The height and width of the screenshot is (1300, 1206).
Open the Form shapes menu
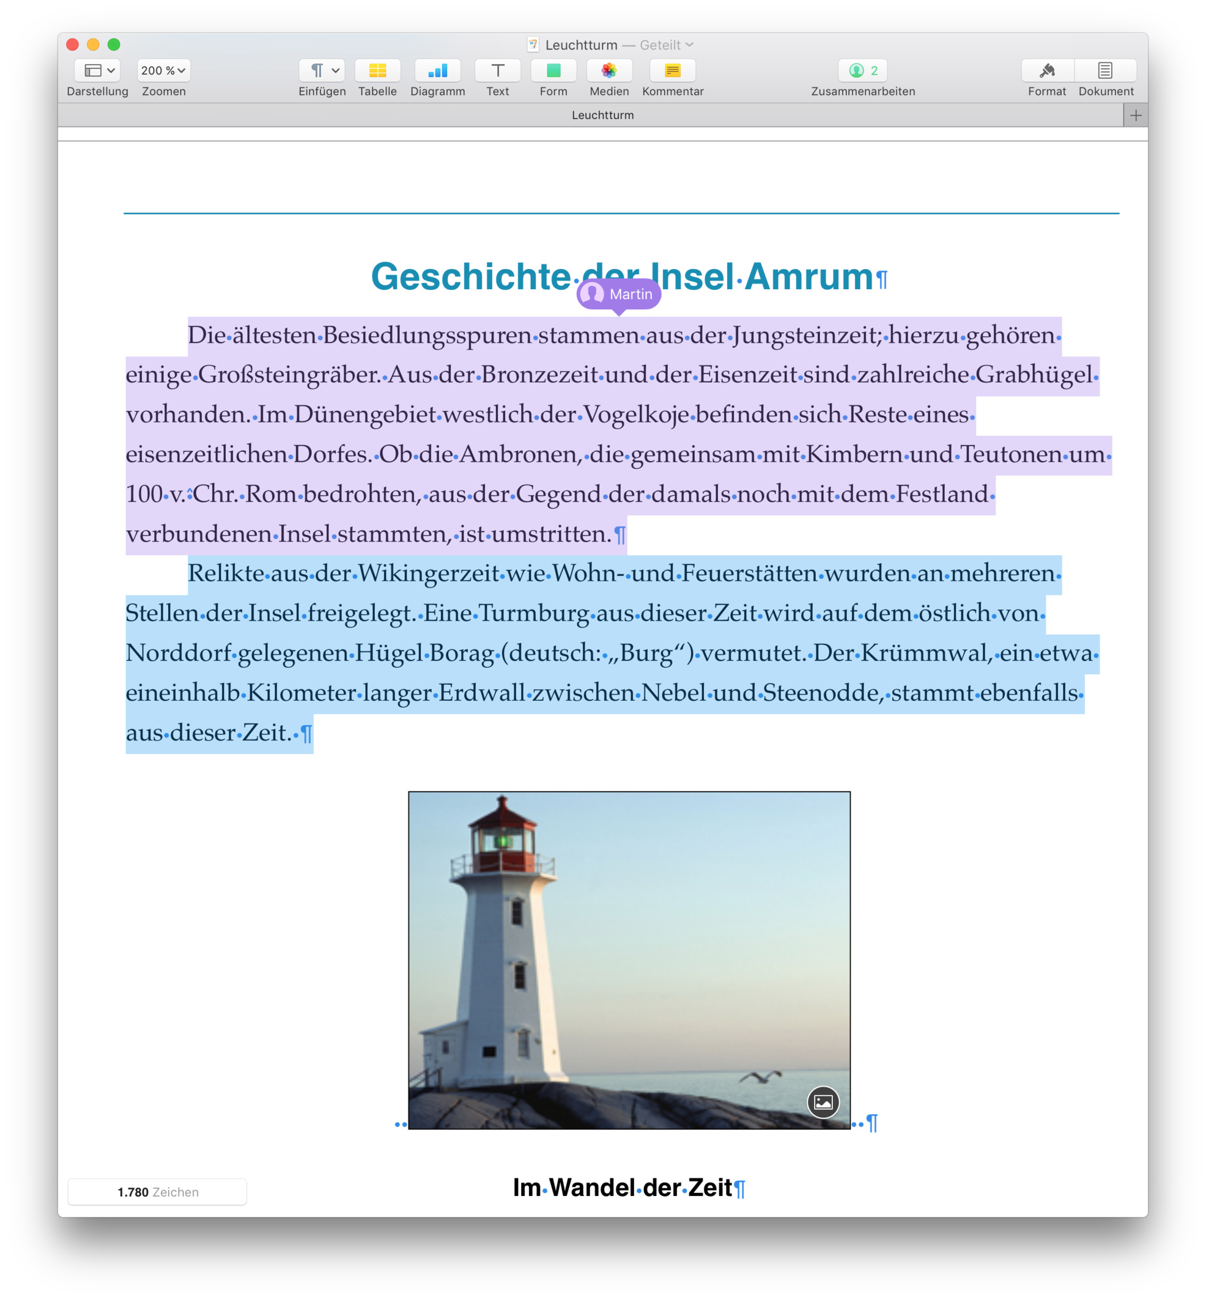tap(553, 70)
